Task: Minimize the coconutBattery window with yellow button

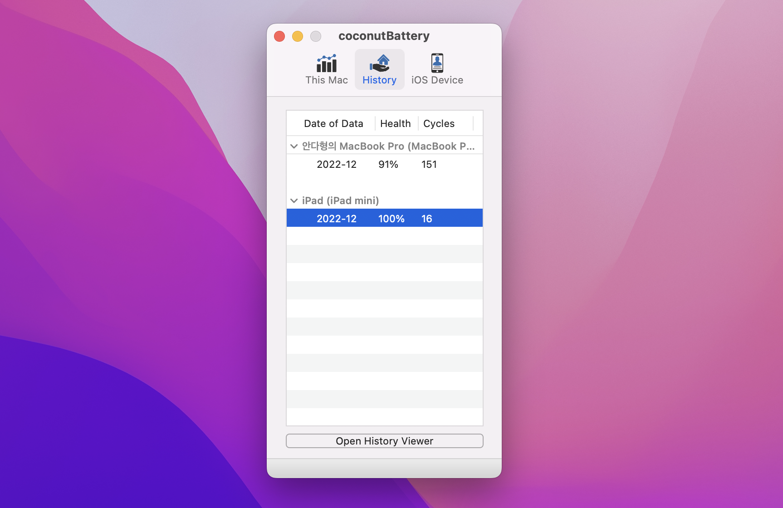Action: [x=298, y=36]
